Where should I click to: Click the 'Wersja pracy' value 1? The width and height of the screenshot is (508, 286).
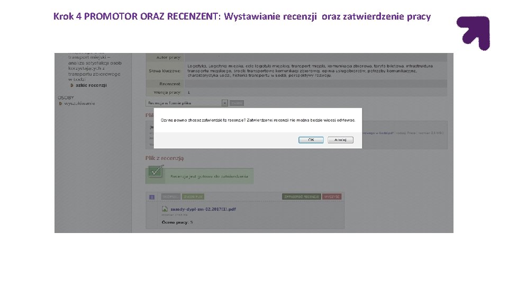[188, 92]
